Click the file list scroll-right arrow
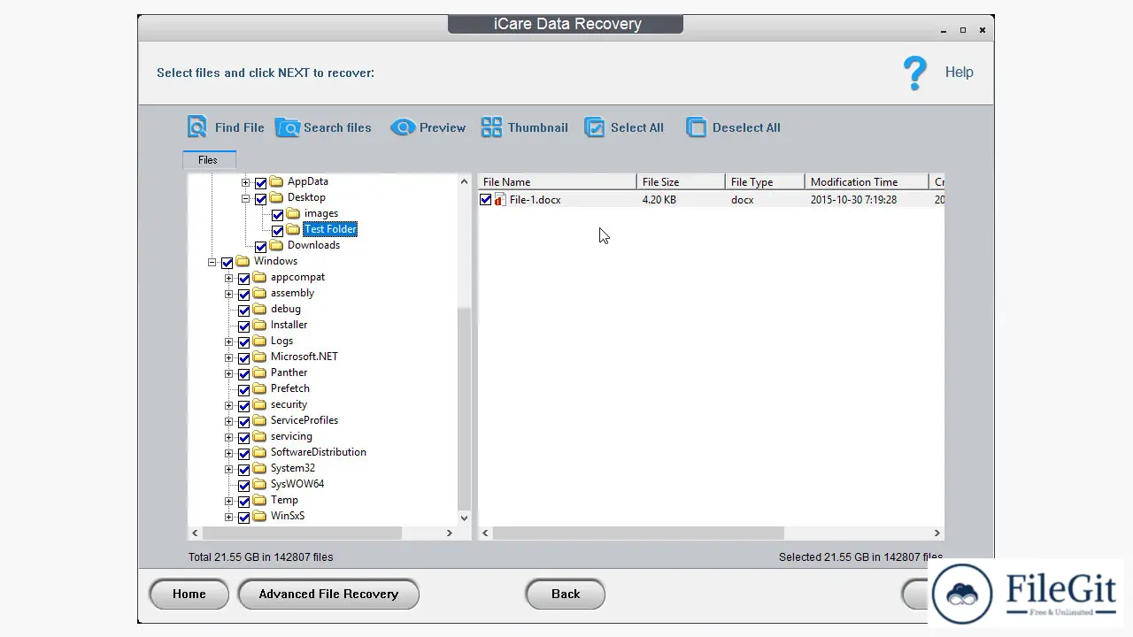1133x637 pixels. coord(936,533)
